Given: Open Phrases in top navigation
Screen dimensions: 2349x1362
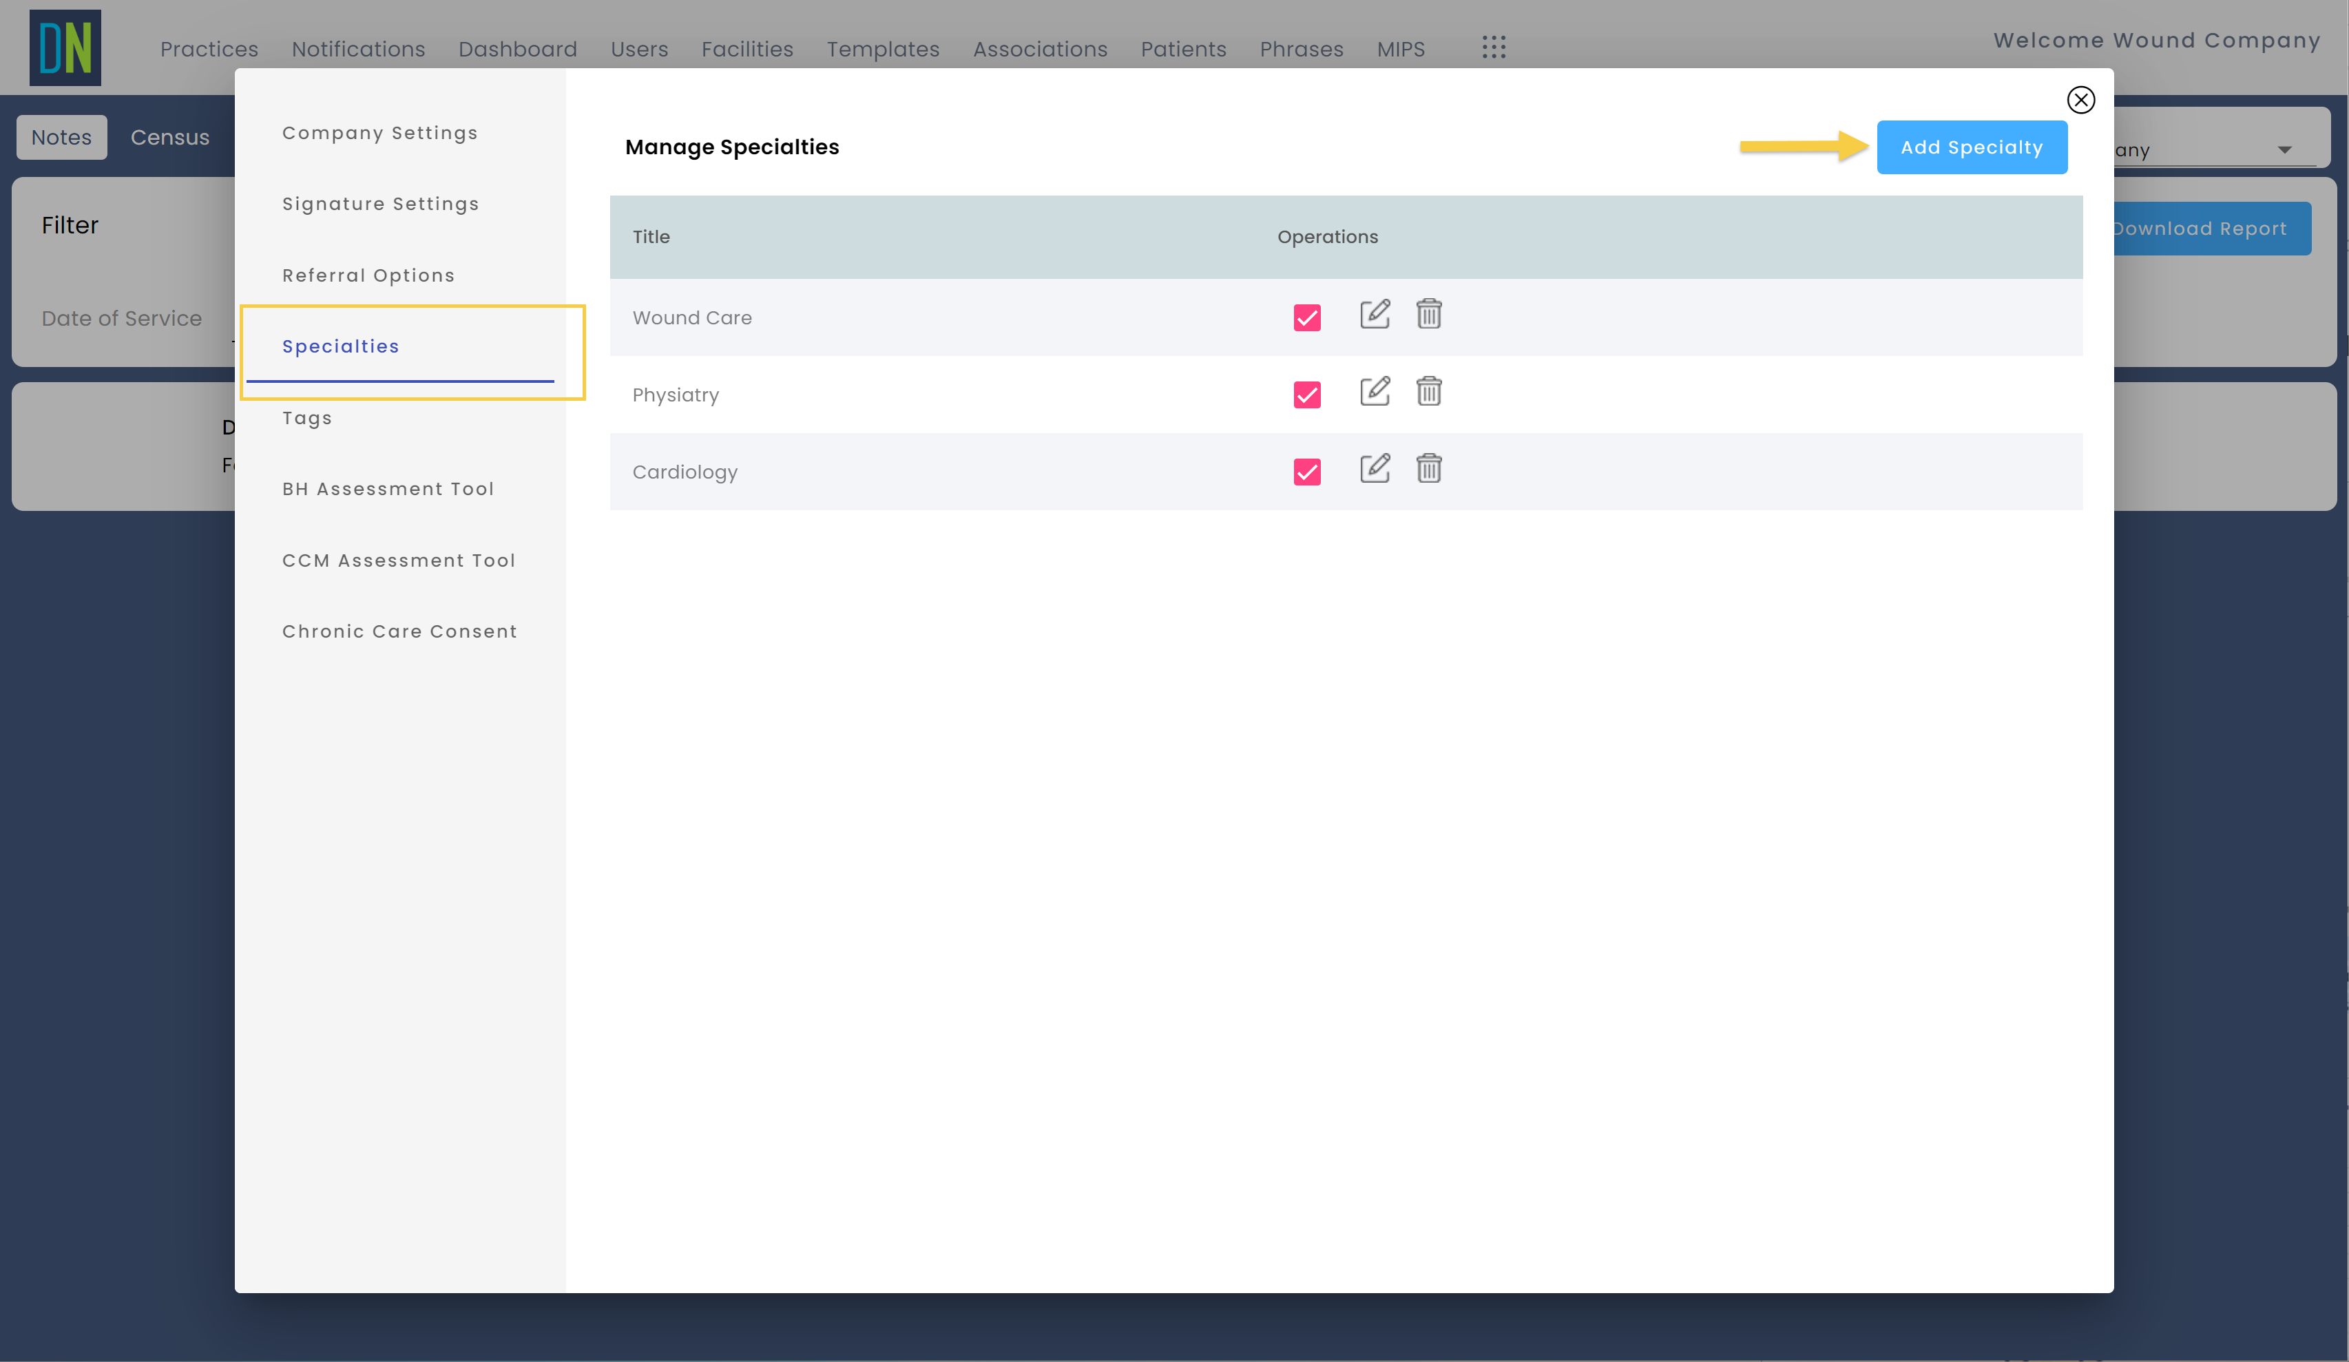Looking at the screenshot, I should point(1302,50).
